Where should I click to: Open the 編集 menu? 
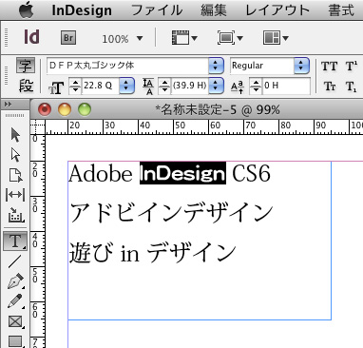pos(214,10)
